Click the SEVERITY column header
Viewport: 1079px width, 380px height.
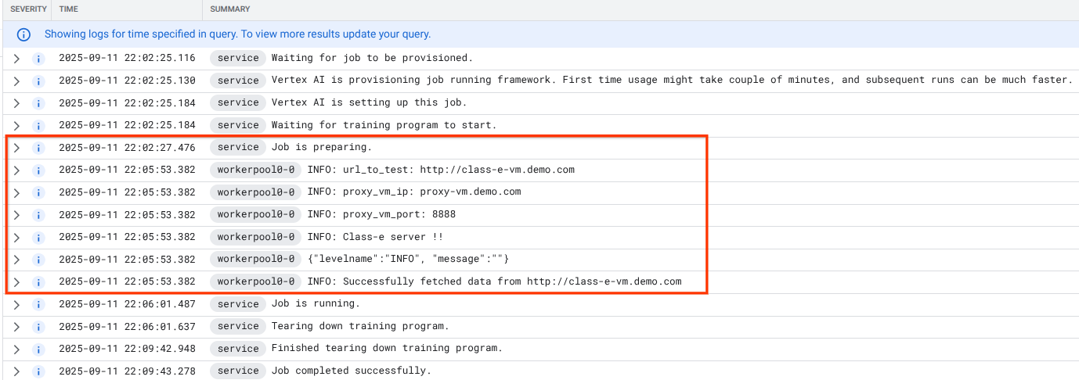(x=28, y=9)
